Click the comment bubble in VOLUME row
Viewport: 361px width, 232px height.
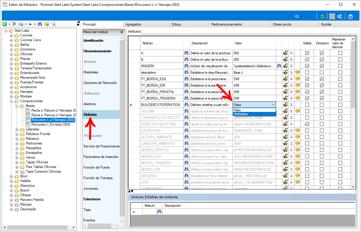(297, 111)
